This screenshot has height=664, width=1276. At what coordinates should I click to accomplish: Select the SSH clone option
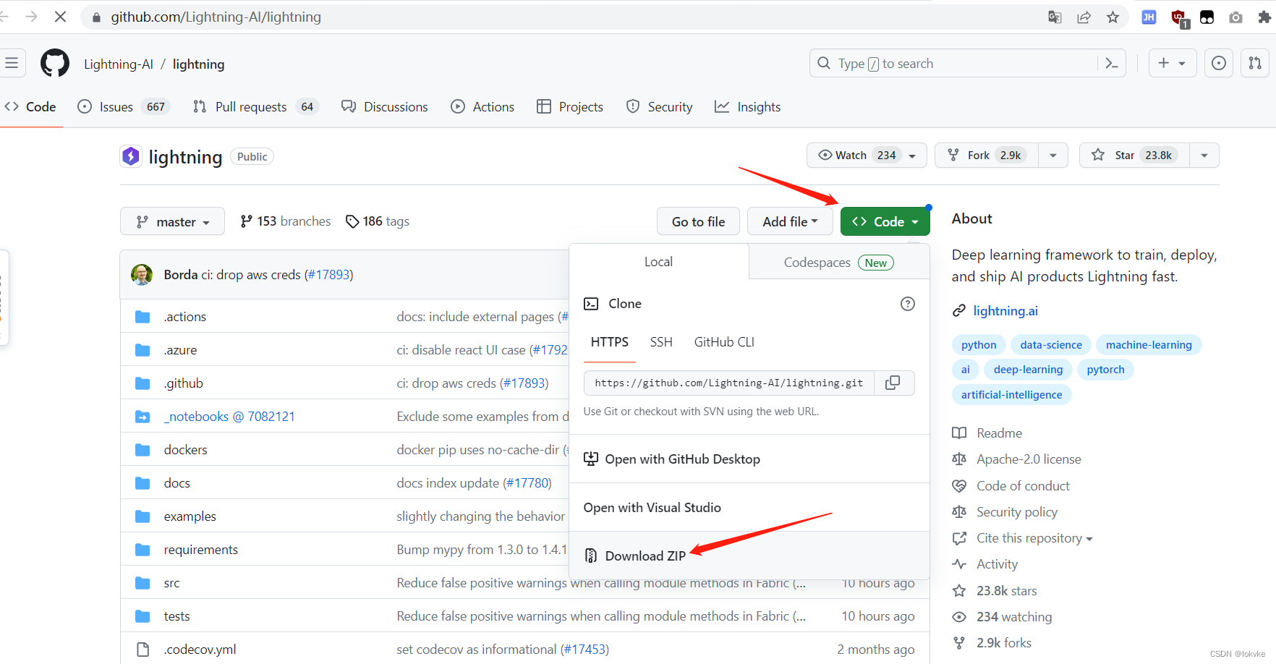[x=661, y=342]
